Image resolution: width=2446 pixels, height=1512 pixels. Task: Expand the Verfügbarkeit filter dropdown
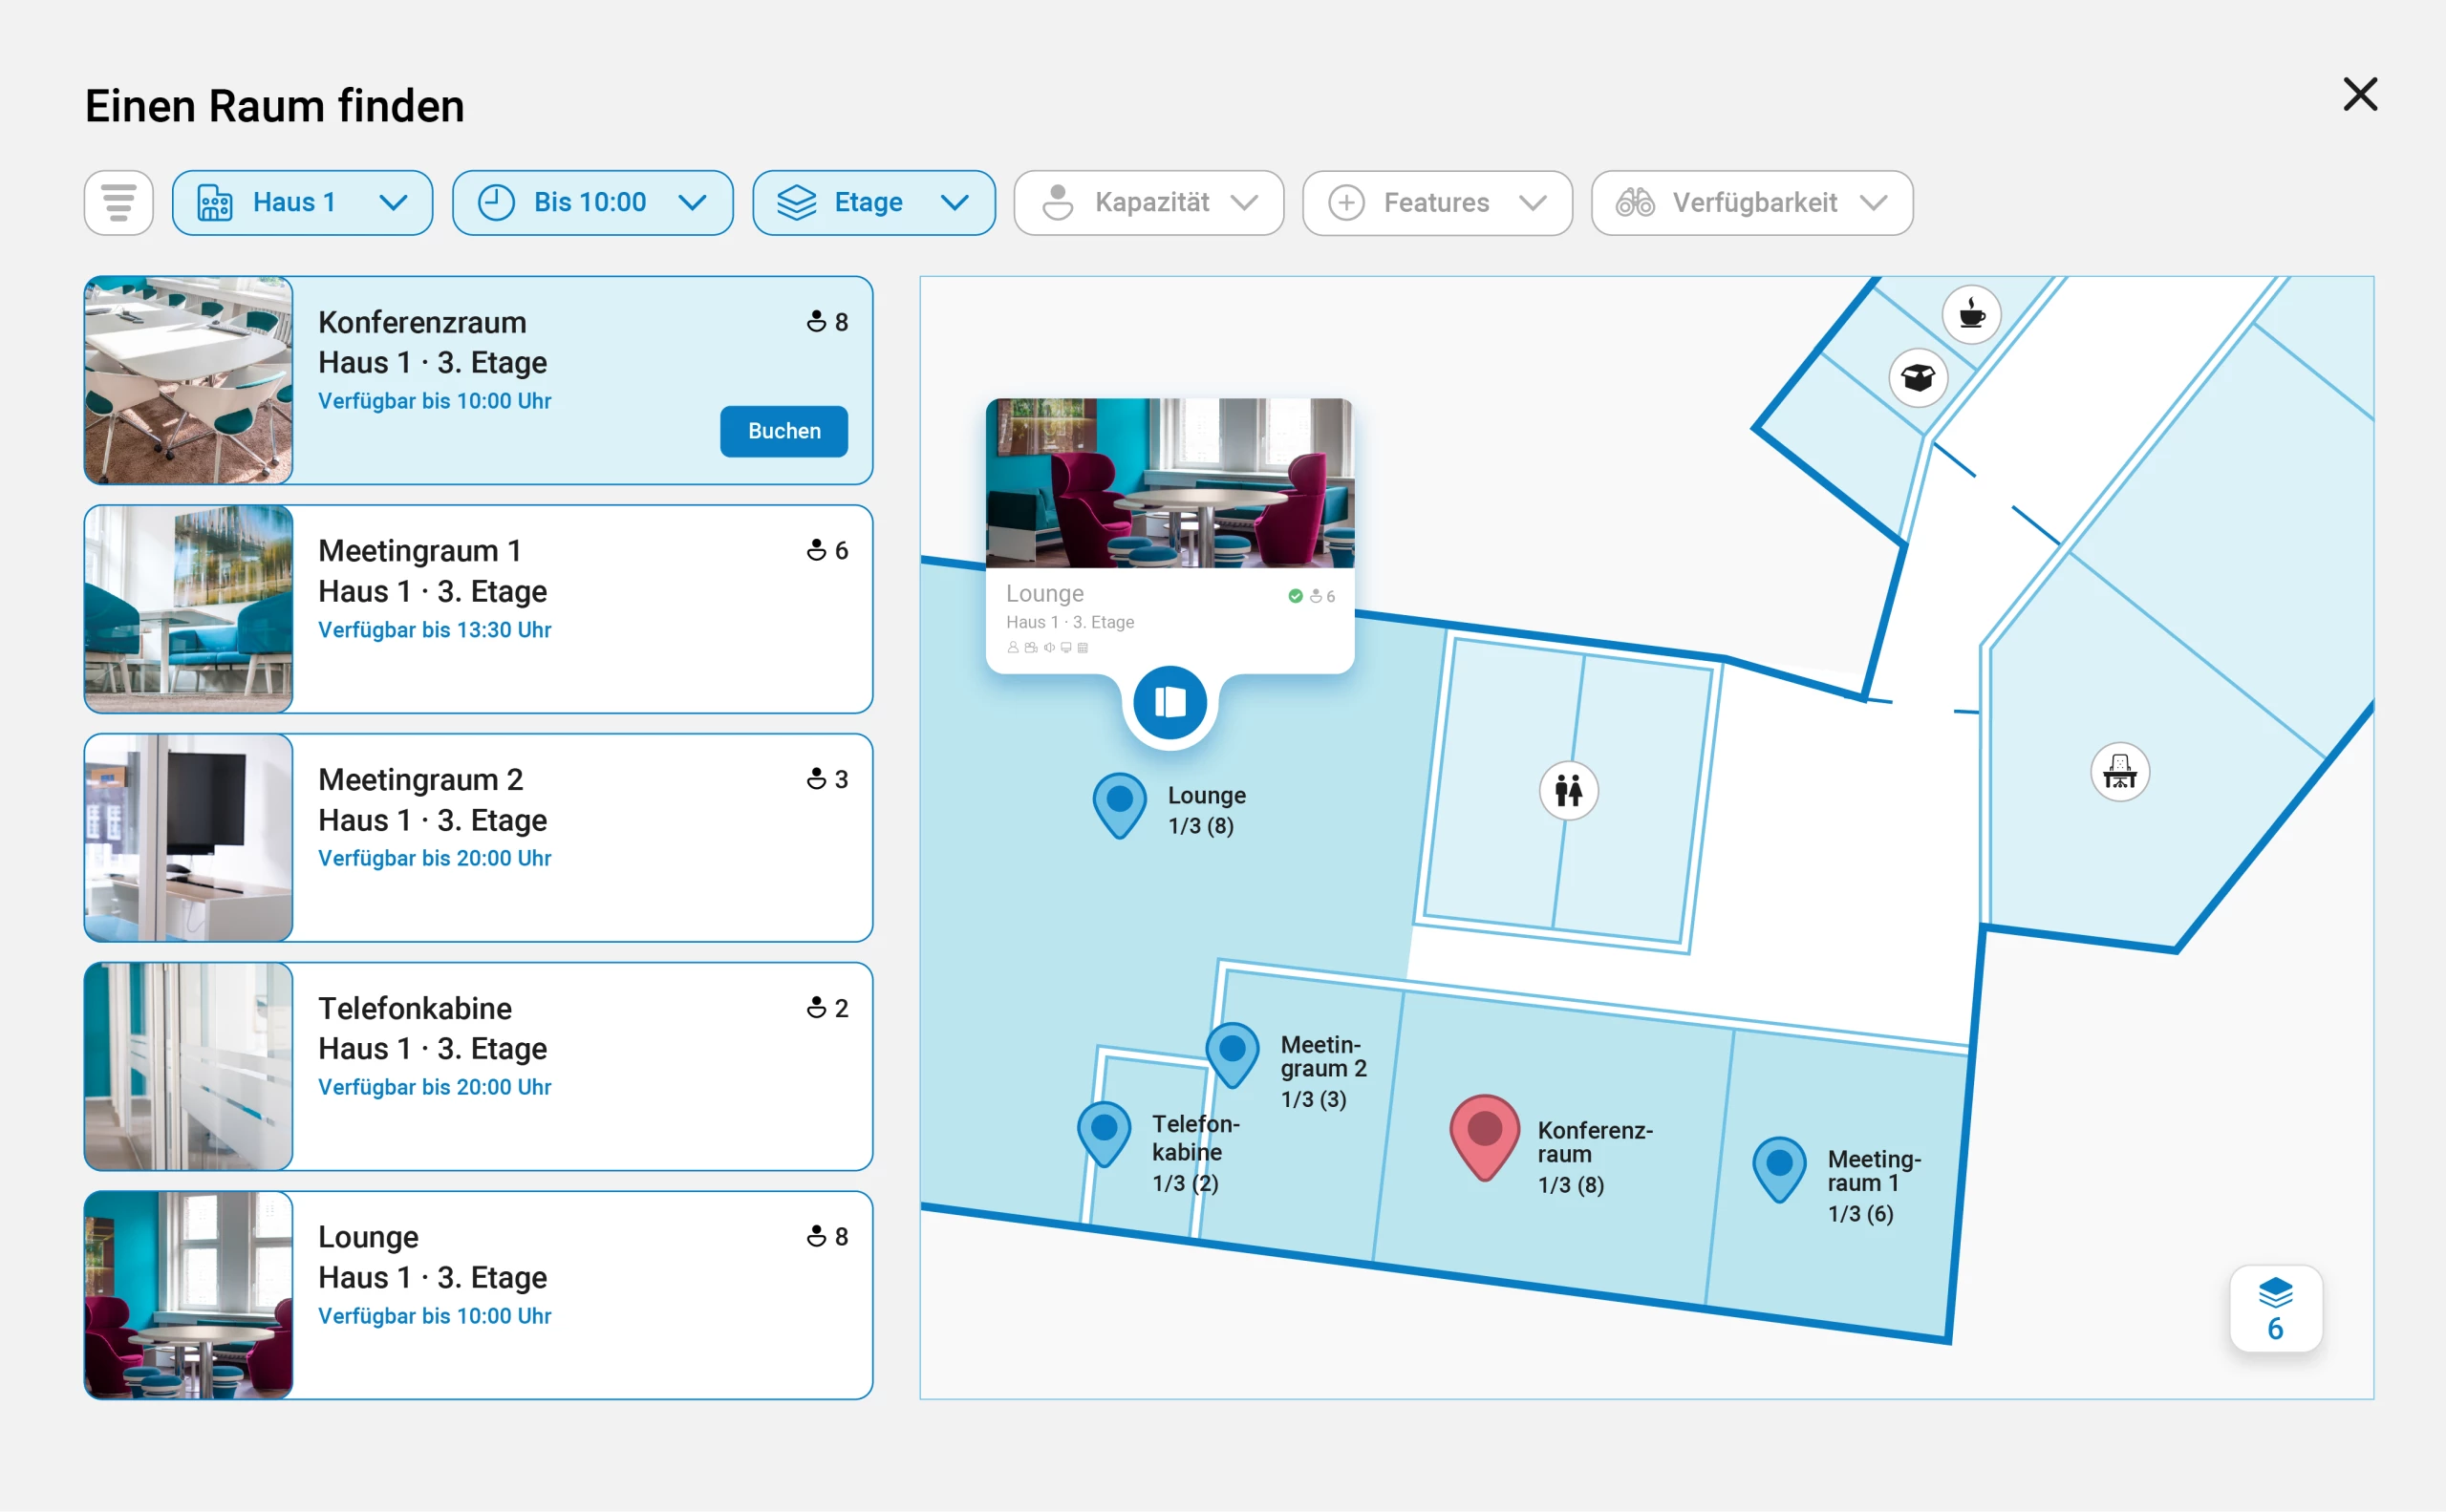tap(1750, 203)
